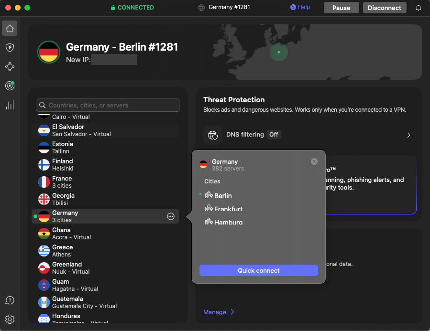
Task: Select the Germany 3 cities row
Action: click(105, 216)
